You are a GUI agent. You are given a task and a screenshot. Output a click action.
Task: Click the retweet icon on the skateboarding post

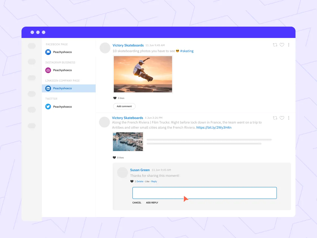point(275,45)
